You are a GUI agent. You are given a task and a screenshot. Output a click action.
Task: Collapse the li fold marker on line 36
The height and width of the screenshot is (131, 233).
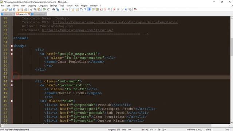(x=12, y=50)
